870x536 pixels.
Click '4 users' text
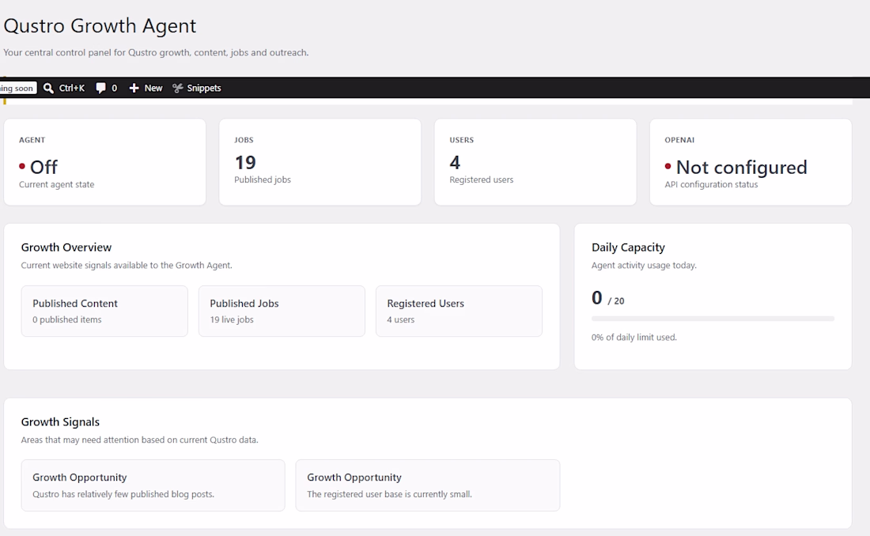[x=401, y=319]
